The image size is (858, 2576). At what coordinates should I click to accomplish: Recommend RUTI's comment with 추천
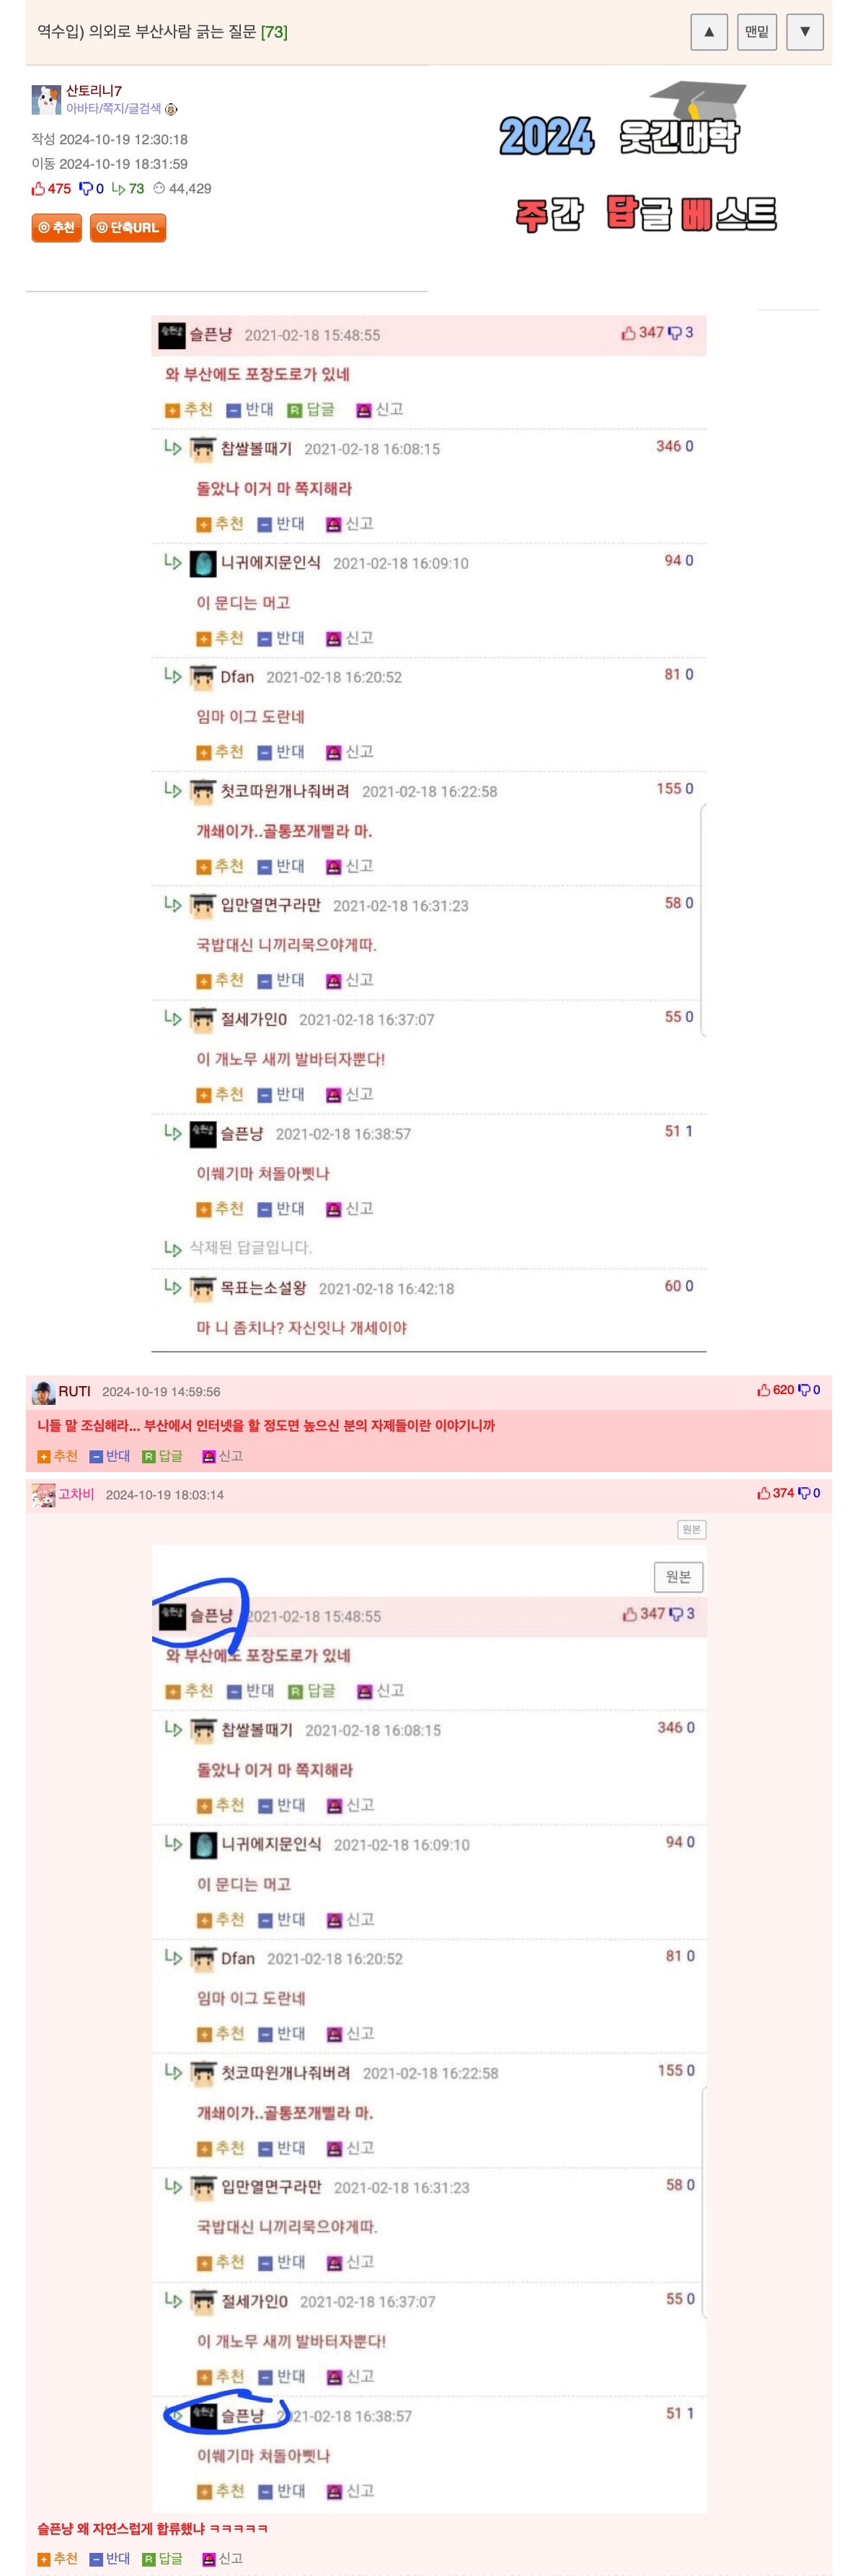coord(57,1456)
